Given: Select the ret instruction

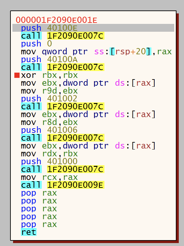Looking at the screenshot, I should (29, 232).
